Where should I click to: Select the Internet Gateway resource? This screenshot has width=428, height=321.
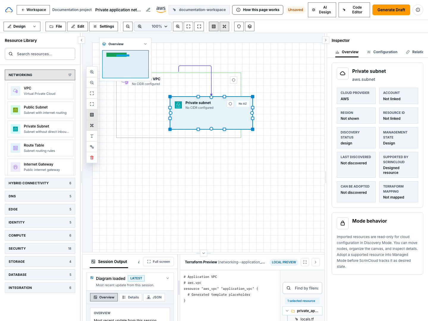click(40, 167)
